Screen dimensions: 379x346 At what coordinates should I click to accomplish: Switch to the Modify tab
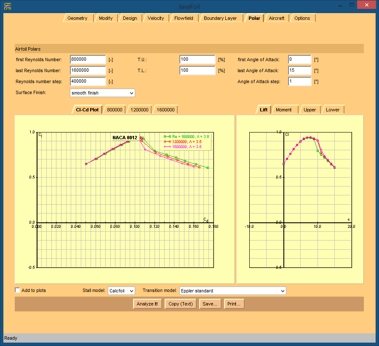click(x=106, y=18)
